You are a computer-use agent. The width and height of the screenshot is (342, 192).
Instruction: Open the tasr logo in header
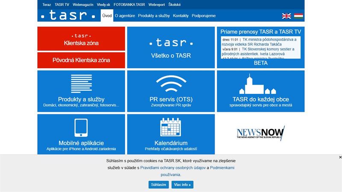pyautogui.click(x=68, y=15)
